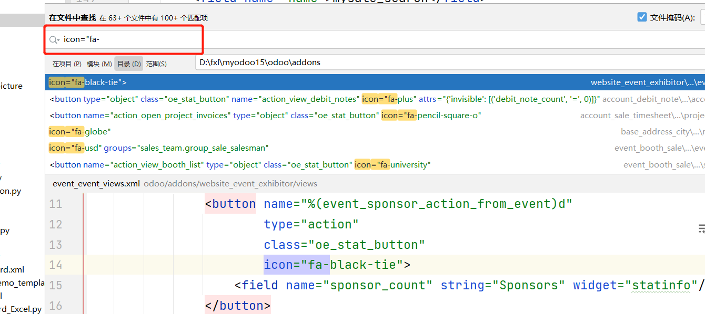This screenshot has height=314, width=705.
Task: Click the already-selected 目录(D) scope button
Action: tap(128, 63)
